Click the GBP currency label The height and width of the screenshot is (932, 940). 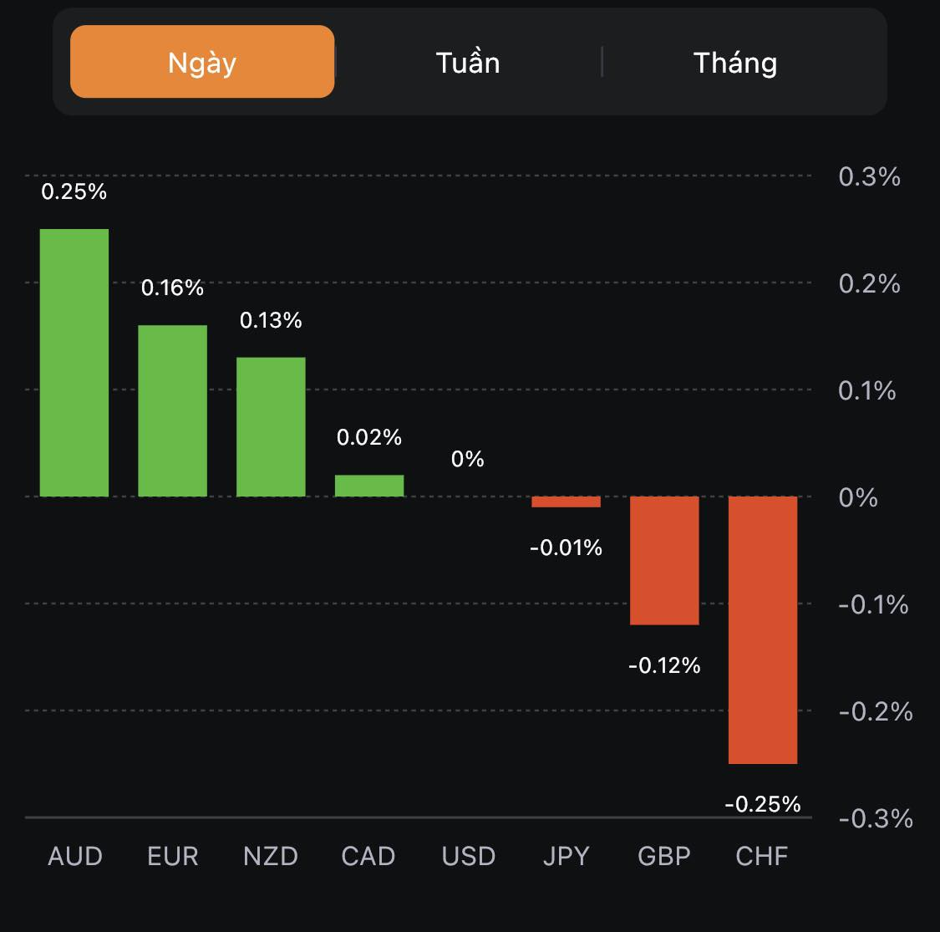664,857
